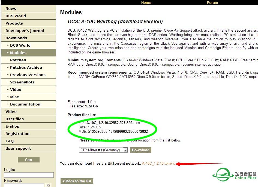The width and height of the screenshot is (258, 187).
Task: Click the DCS: A-10C Warthog title
Action: point(115,21)
